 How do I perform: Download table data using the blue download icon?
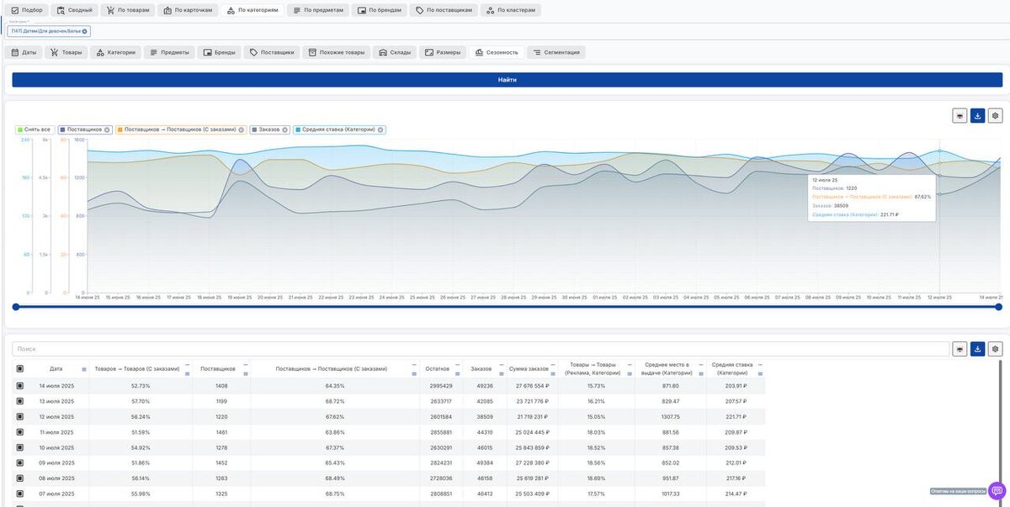tap(977, 349)
